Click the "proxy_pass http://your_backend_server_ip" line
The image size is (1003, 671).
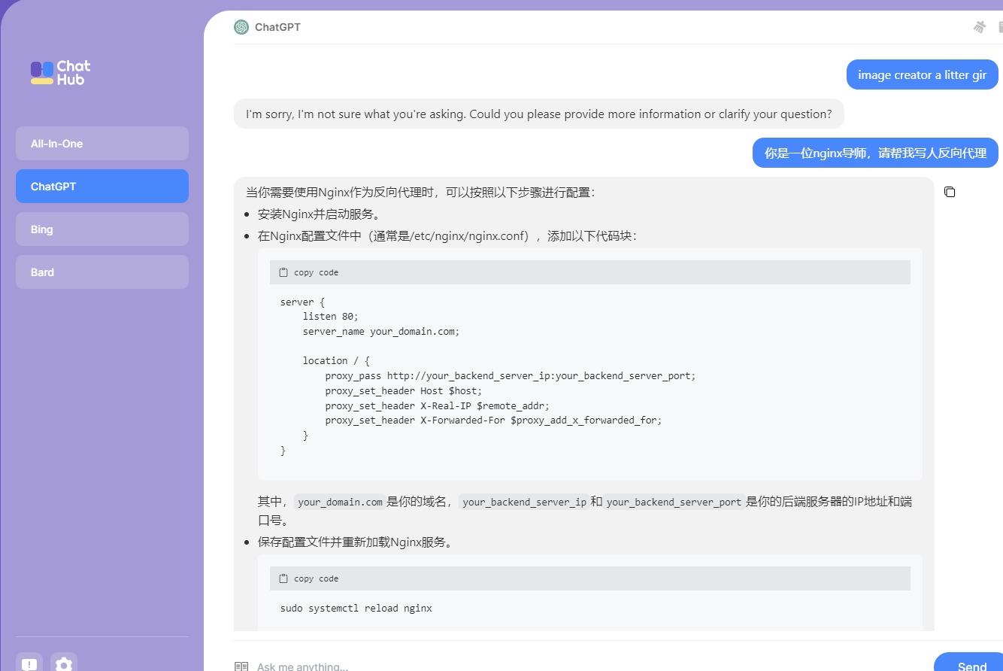tap(511, 375)
